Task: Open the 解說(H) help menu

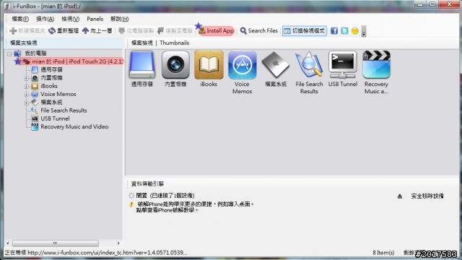Action: [119, 19]
